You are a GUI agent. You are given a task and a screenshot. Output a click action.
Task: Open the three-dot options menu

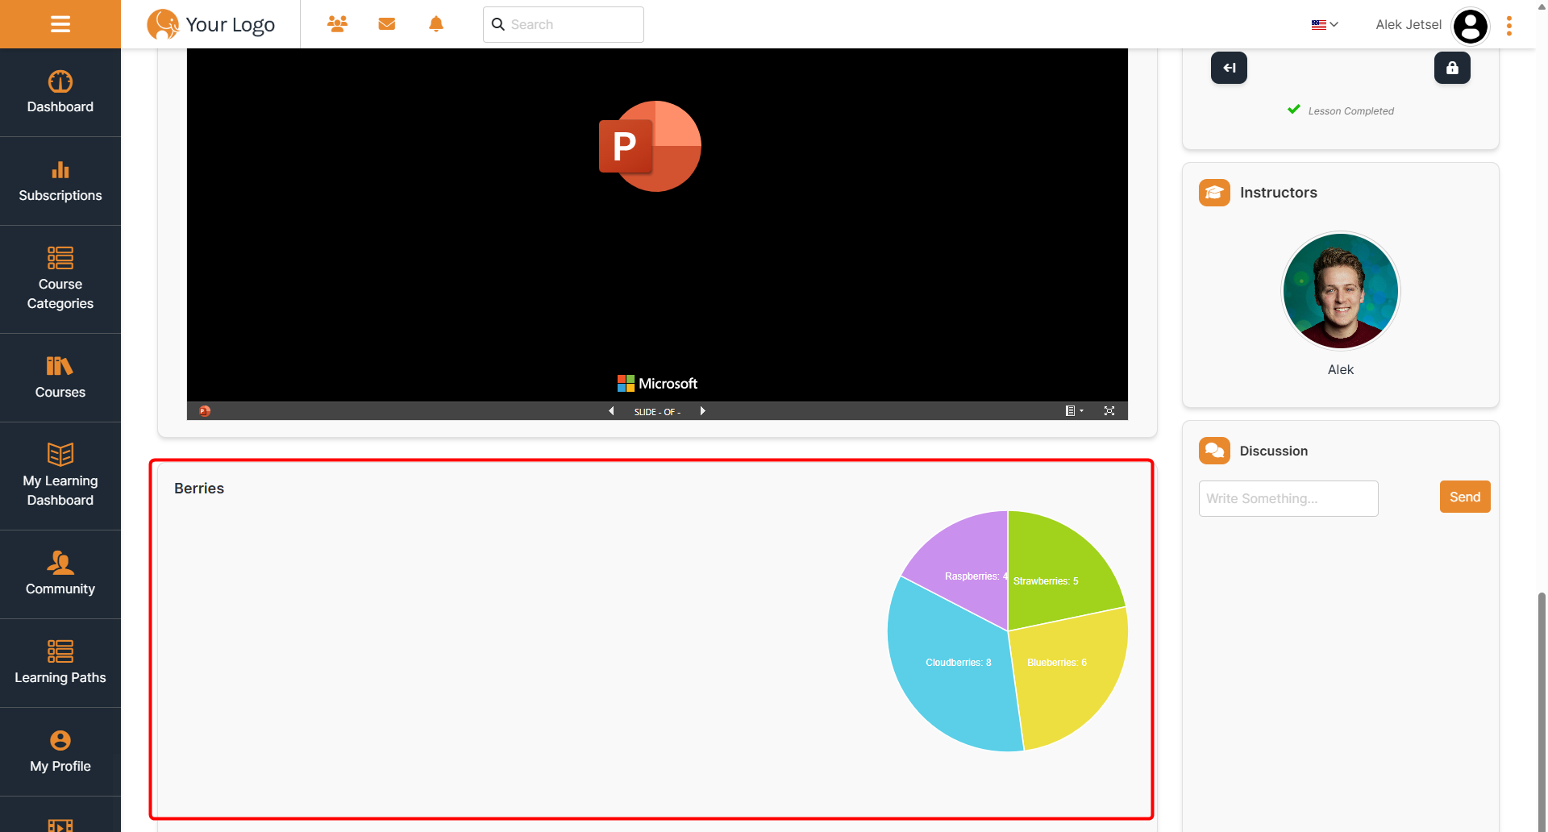coord(1509,26)
